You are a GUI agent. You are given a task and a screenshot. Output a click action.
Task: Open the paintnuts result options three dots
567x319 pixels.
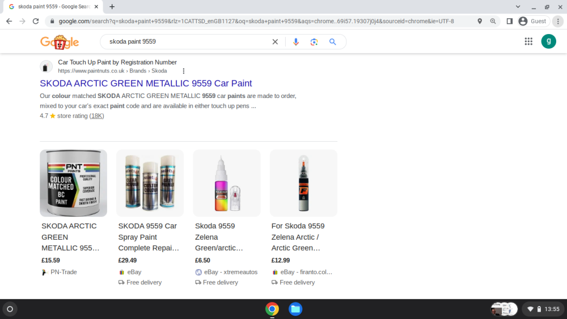coord(184,71)
